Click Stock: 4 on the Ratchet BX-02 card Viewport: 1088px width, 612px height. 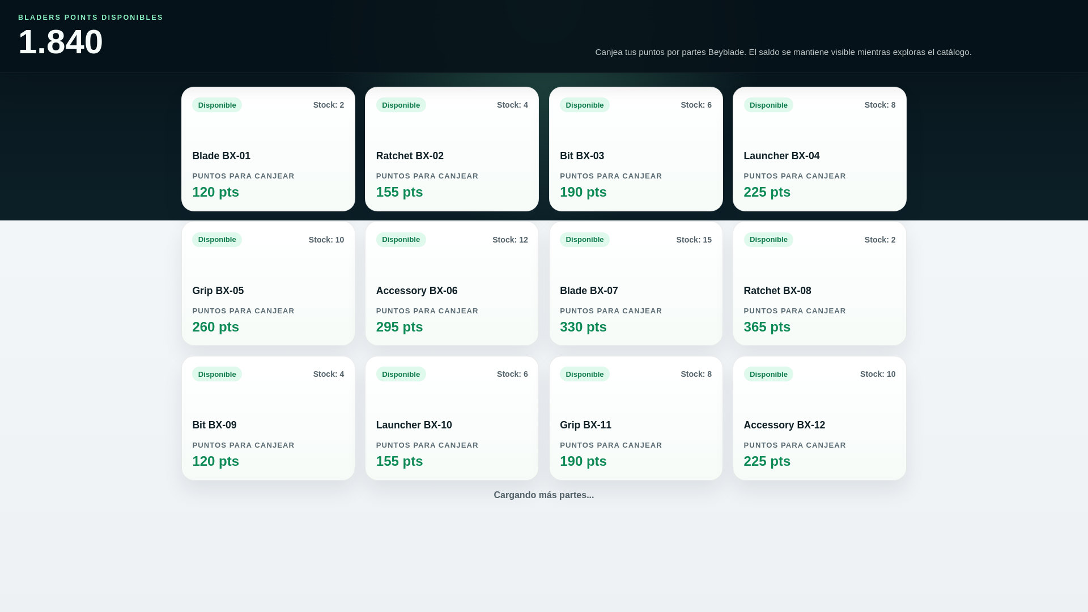[x=512, y=105]
